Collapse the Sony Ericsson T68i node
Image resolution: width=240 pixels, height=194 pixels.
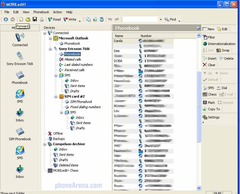pos(50,49)
